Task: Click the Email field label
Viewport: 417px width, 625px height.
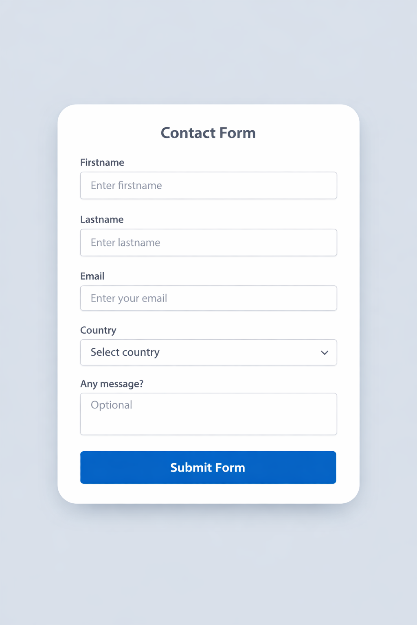Action: [x=92, y=276]
